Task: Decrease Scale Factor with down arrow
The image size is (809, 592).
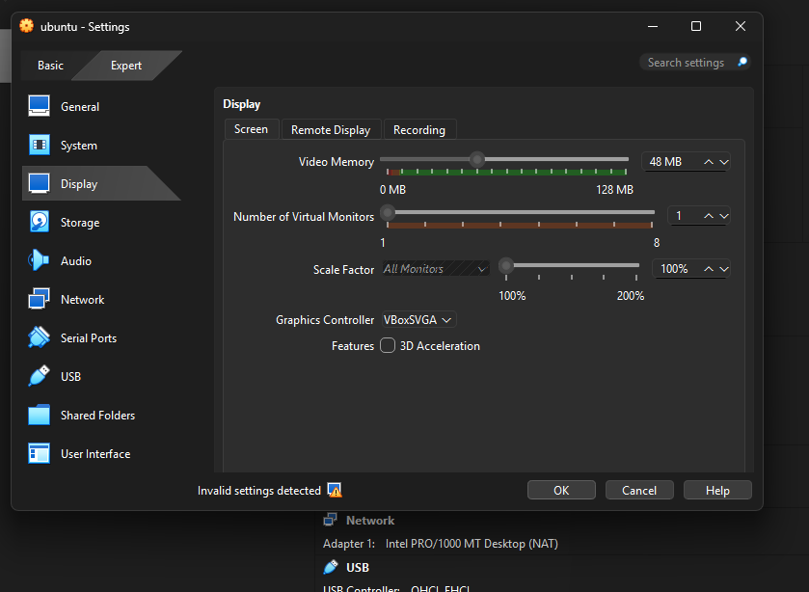Action: tap(724, 269)
